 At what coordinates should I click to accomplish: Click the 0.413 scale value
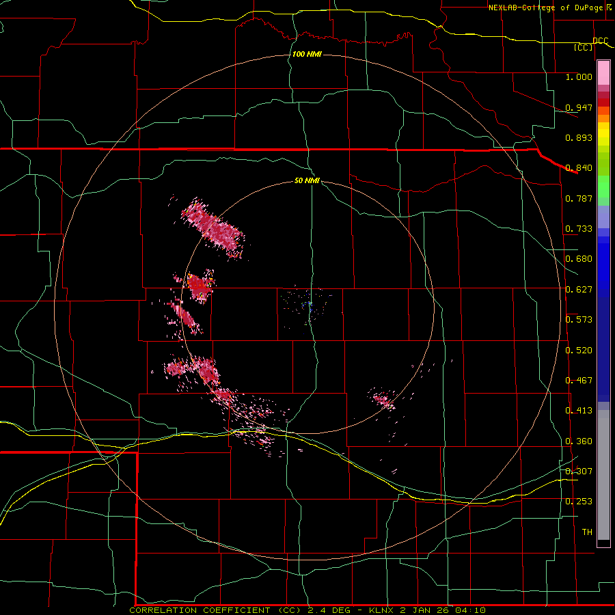coord(579,411)
